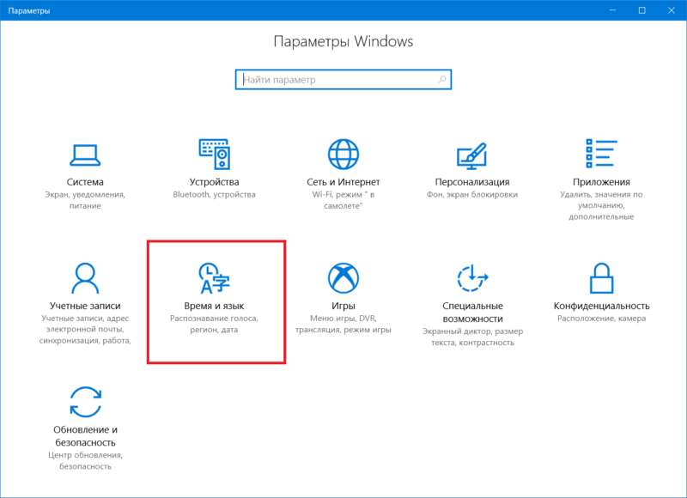This screenshot has height=498, width=687.
Task: Click the description 'Экран, уведомления, питание'
Action: [85, 200]
